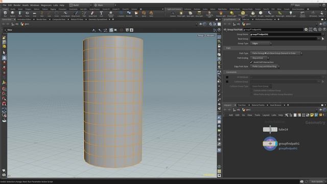Select the groupfindpath1 node
Viewport: 327px width, 184px height.
(270, 144)
